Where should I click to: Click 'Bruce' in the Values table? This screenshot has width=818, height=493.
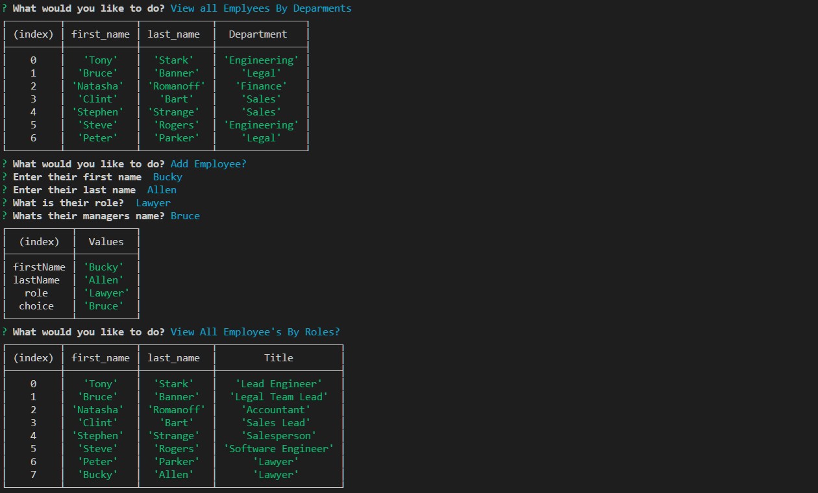point(103,306)
